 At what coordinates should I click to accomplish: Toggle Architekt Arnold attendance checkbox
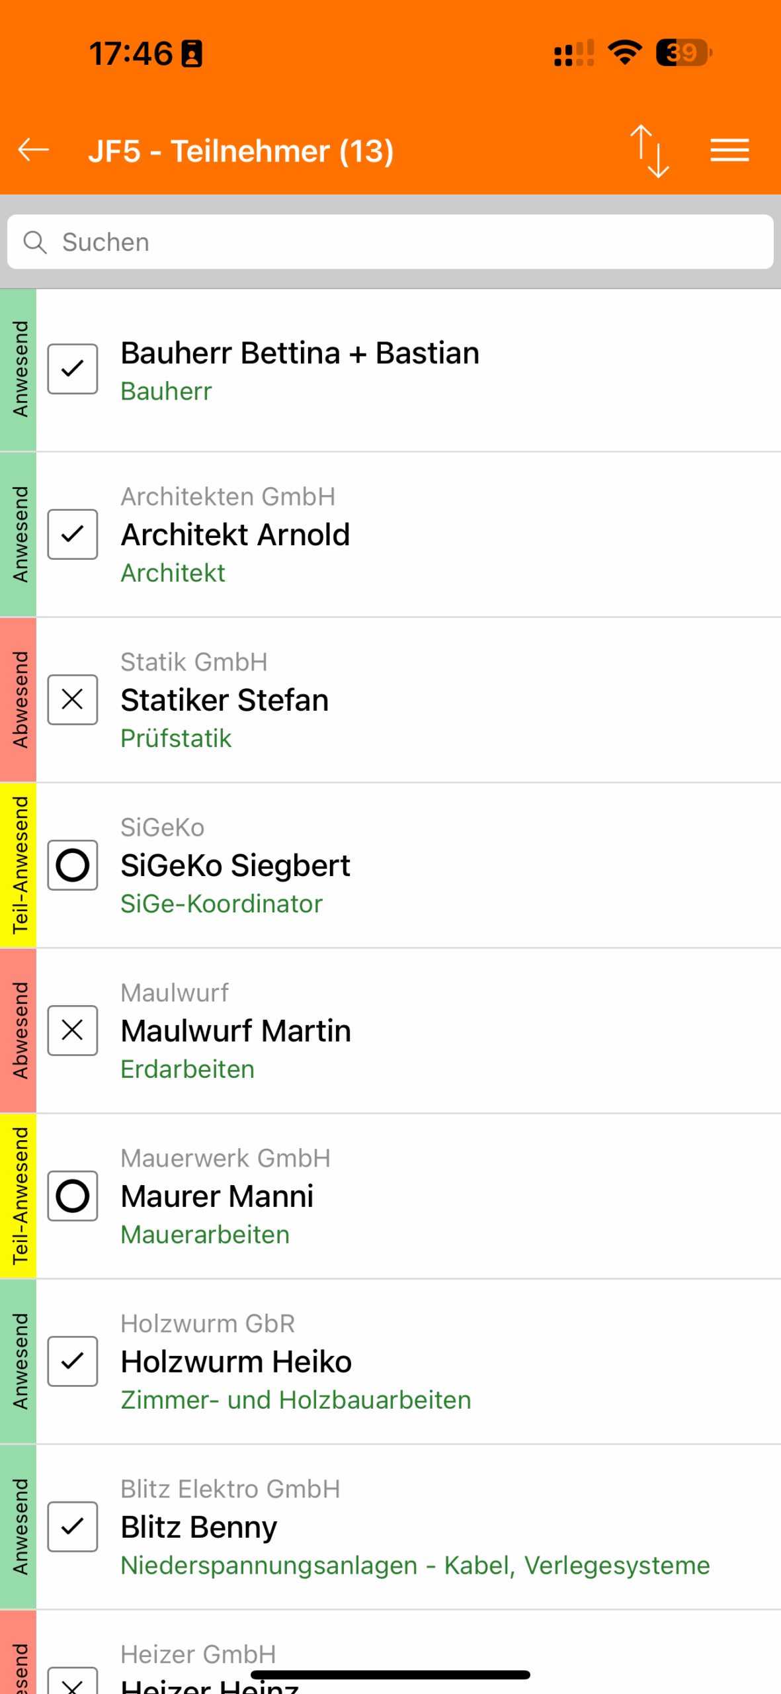coord(73,534)
